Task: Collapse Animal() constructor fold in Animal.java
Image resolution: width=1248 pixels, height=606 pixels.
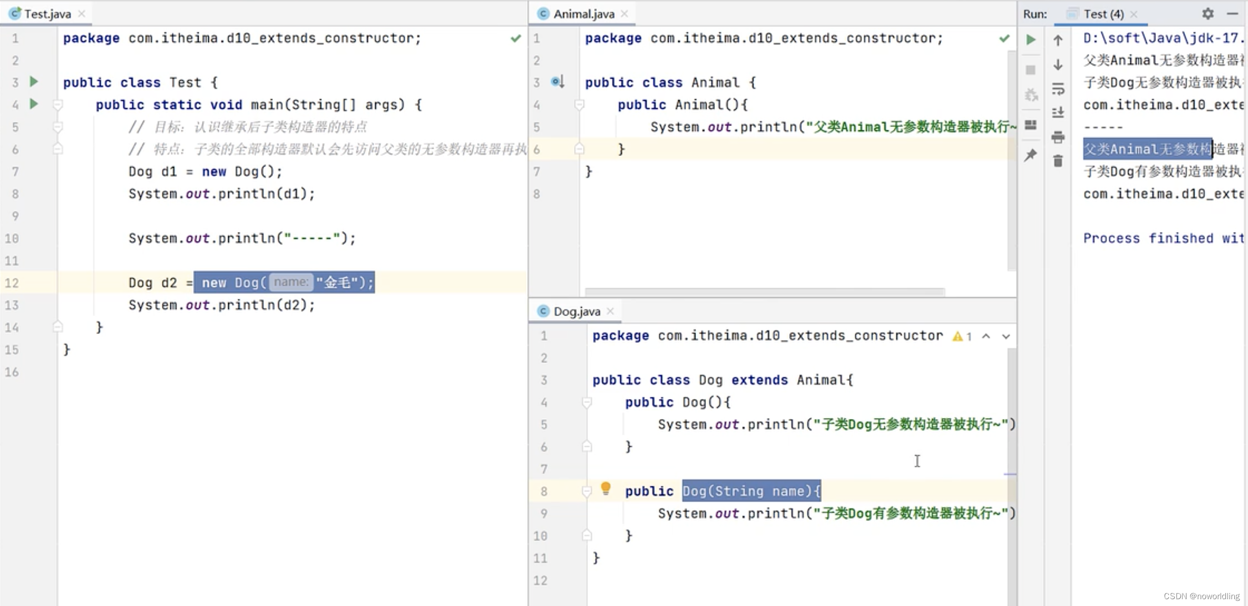Action: pos(579,105)
